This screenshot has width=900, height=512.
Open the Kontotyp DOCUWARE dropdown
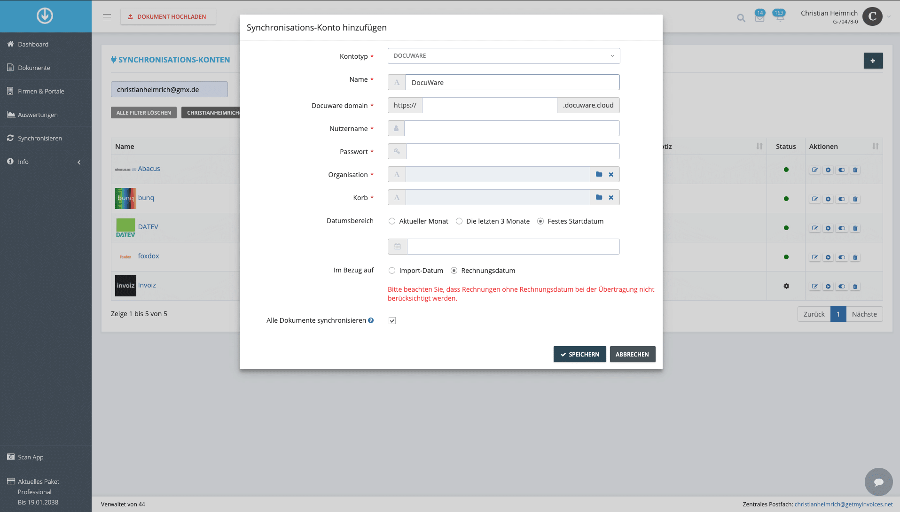pos(504,56)
